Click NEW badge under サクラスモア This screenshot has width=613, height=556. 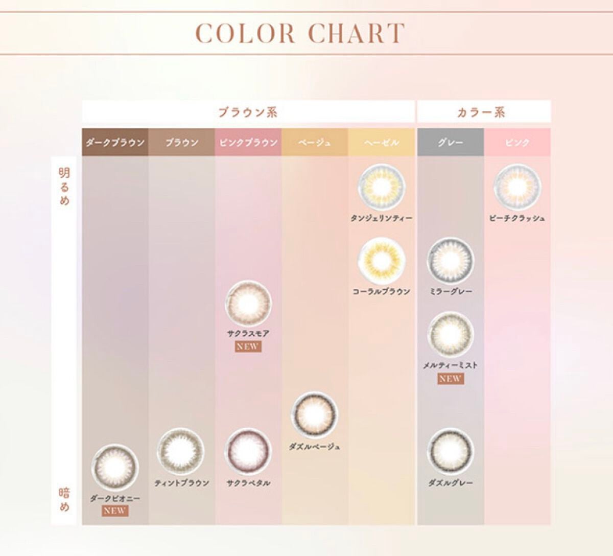[x=248, y=346]
